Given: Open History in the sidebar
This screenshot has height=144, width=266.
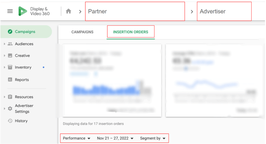Looking at the screenshot, I should point(21,121).
